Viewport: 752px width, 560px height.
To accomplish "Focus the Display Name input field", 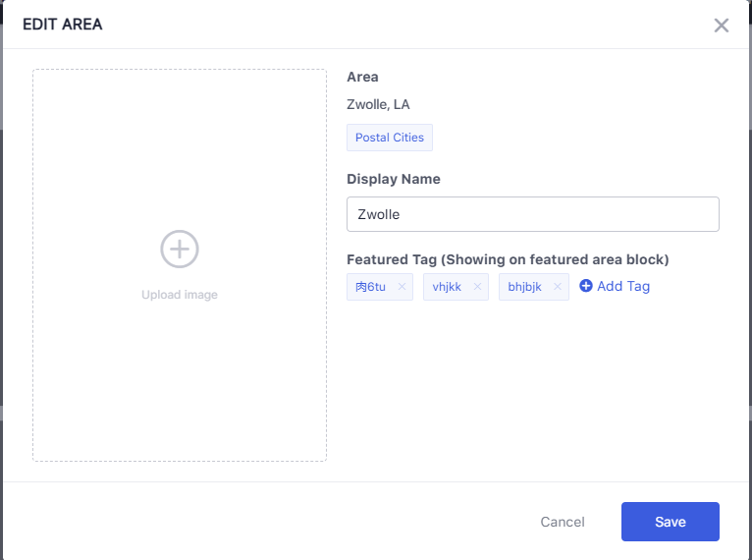I will coord(533,214).
